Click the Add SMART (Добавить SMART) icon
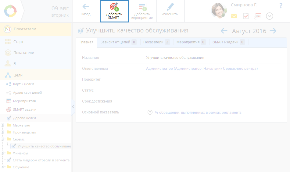 pos(114,7)
